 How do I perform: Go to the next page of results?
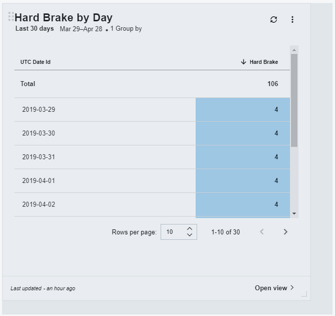click(x=286, y=232)
